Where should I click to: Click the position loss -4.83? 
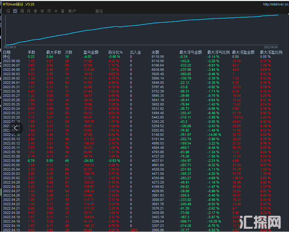tap(87, 56)
